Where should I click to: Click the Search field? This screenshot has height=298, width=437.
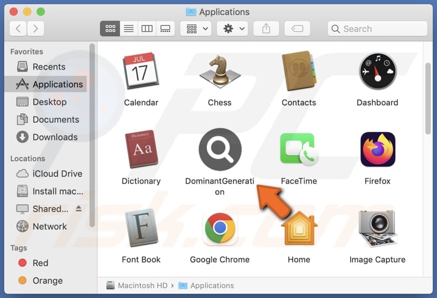pos(377,29)
